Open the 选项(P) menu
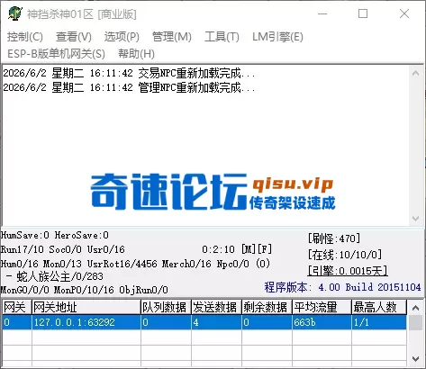 pos(122,37)
